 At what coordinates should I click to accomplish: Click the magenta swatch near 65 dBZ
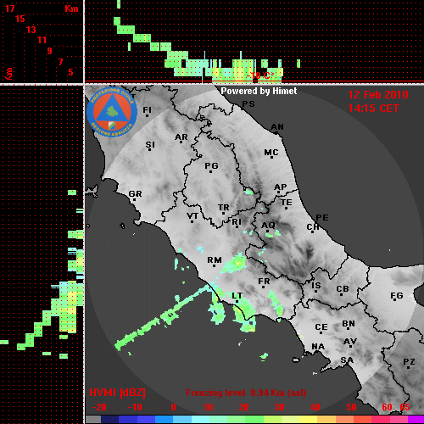pyautogui.click(x=416, y=419)
